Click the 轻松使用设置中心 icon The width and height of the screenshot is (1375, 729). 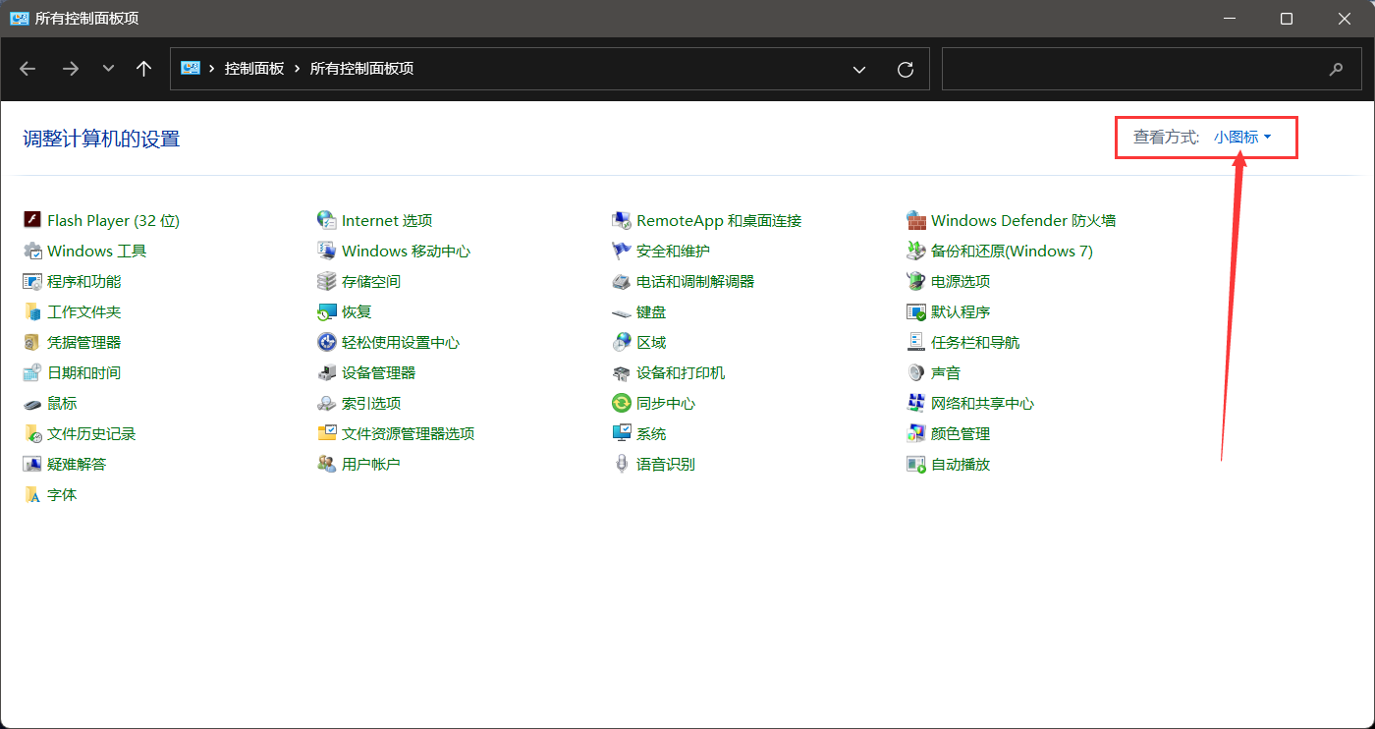pyautogui.click(x=327, y=342)
